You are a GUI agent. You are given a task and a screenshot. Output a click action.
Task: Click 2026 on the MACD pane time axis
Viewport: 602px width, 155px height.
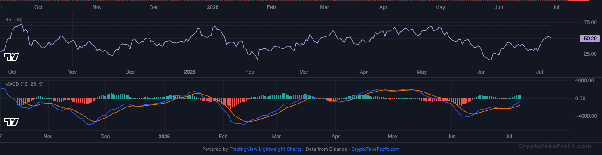click(x=164, y=137)
